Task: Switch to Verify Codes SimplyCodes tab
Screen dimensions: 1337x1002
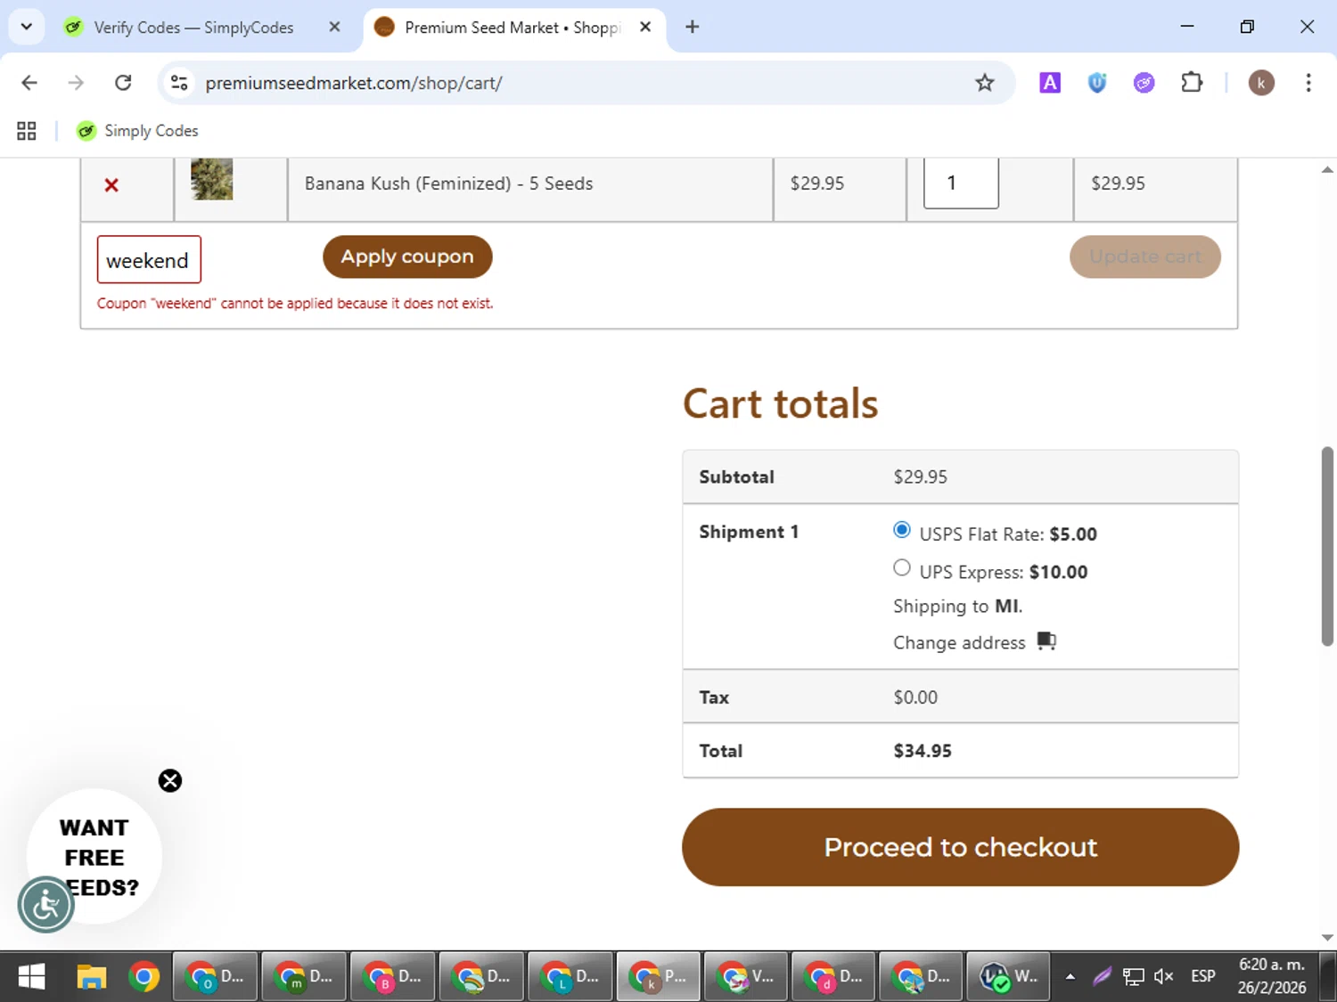Action: coord(193,28)
